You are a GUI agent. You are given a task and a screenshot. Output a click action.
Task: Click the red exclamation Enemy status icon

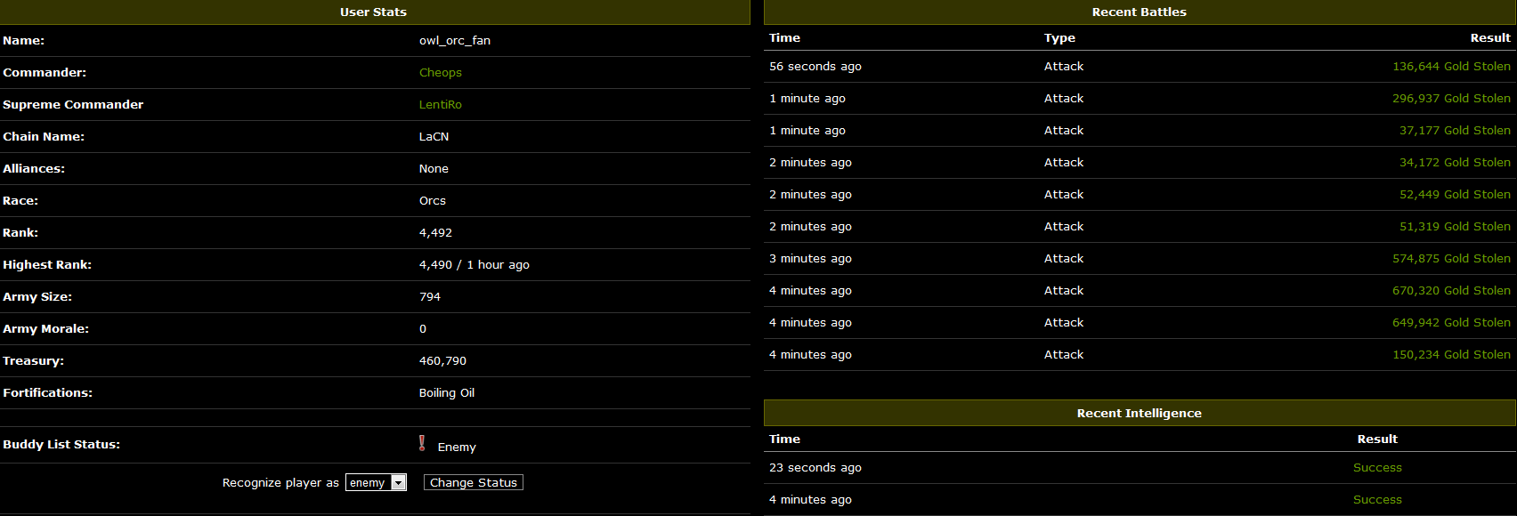pos(422,443)
